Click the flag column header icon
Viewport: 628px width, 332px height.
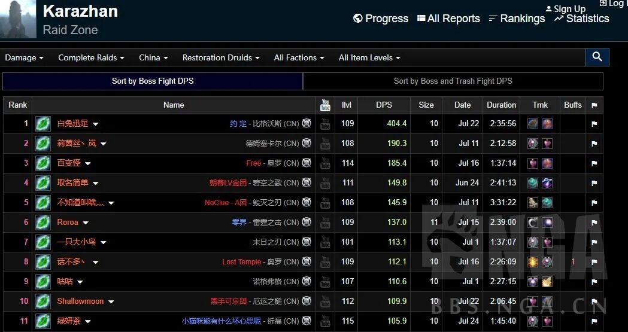click(x=594, y=105)
